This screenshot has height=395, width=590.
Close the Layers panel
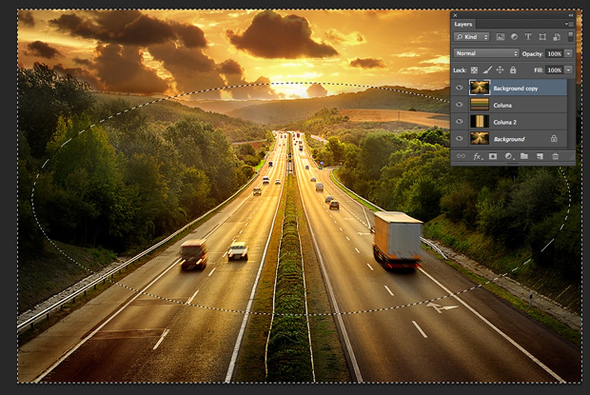(455, 16)
